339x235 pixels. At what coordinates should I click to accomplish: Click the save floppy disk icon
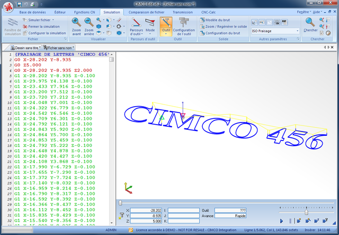point(19,4)
